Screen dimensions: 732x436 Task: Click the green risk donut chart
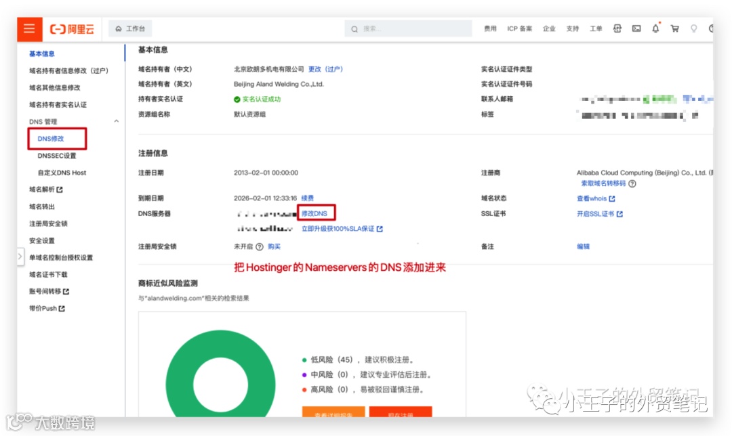click(x=220, y=373)
